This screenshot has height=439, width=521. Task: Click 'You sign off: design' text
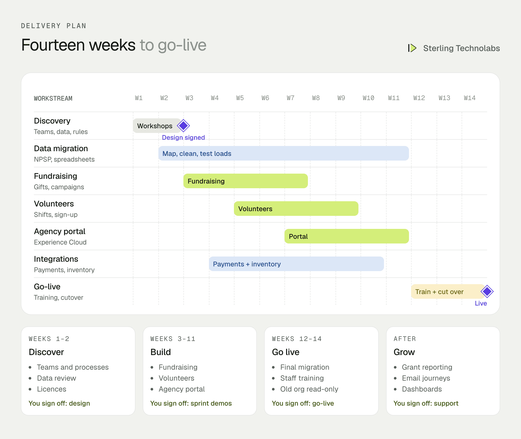point(59,403)
